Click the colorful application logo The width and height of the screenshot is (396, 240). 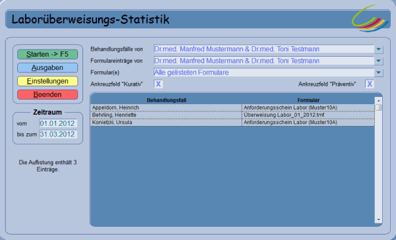pyautogui.click(x=370, y=18)
